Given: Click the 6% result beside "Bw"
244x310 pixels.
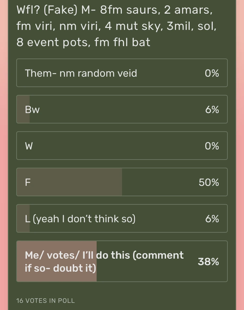Looking at the screenshot, I should coord(212,110).
